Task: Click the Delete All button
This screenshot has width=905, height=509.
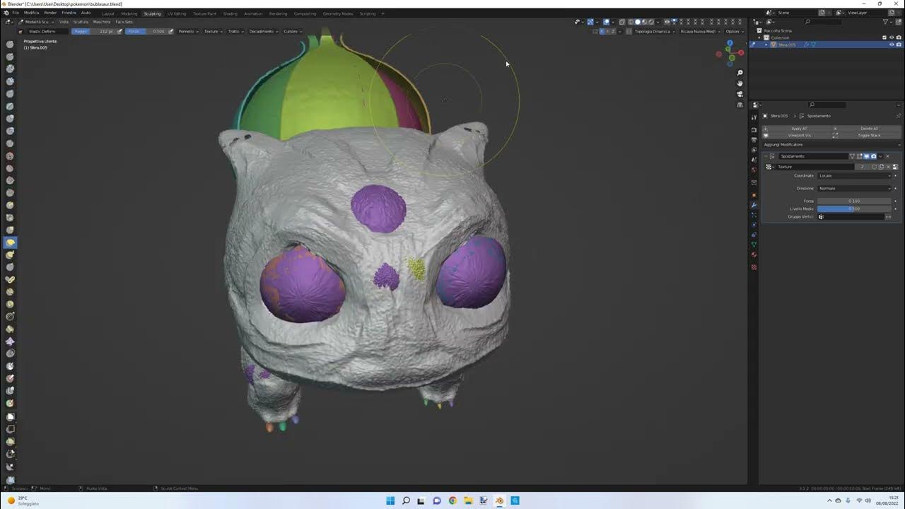Action: (x=868, y=129)
